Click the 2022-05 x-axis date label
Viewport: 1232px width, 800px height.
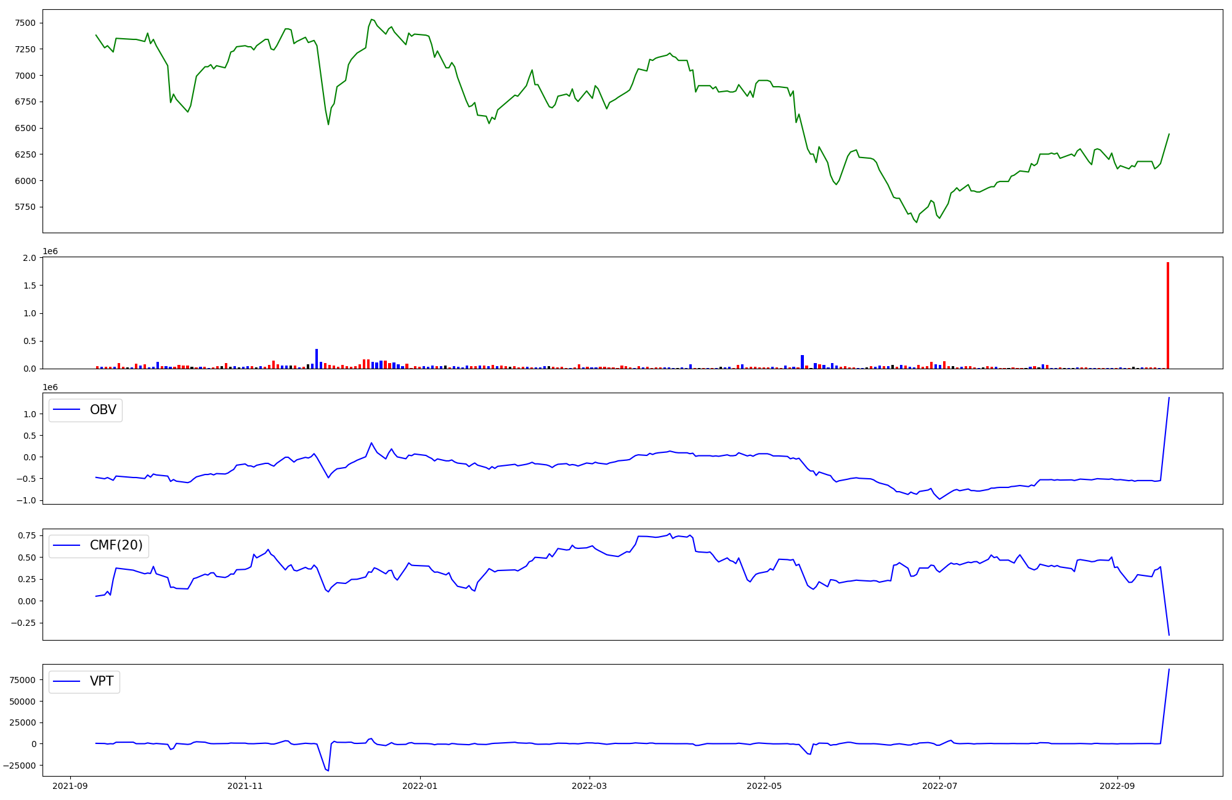point(764,786)
